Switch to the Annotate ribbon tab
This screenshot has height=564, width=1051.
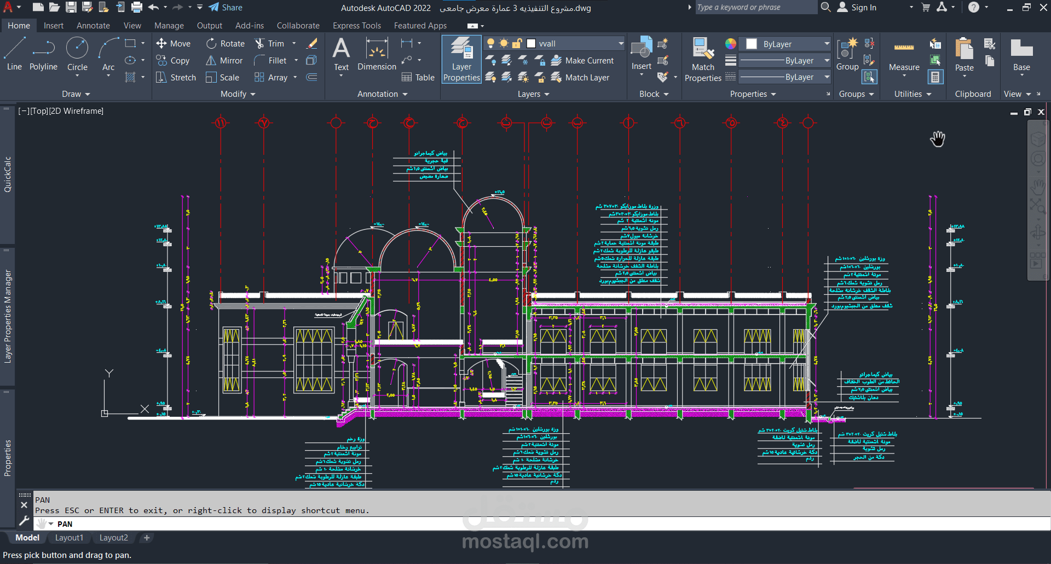(x=93, y=26)
